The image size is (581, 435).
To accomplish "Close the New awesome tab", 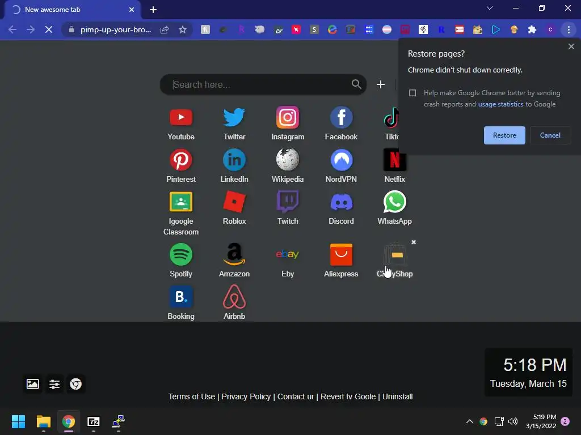I will (132, 10).
